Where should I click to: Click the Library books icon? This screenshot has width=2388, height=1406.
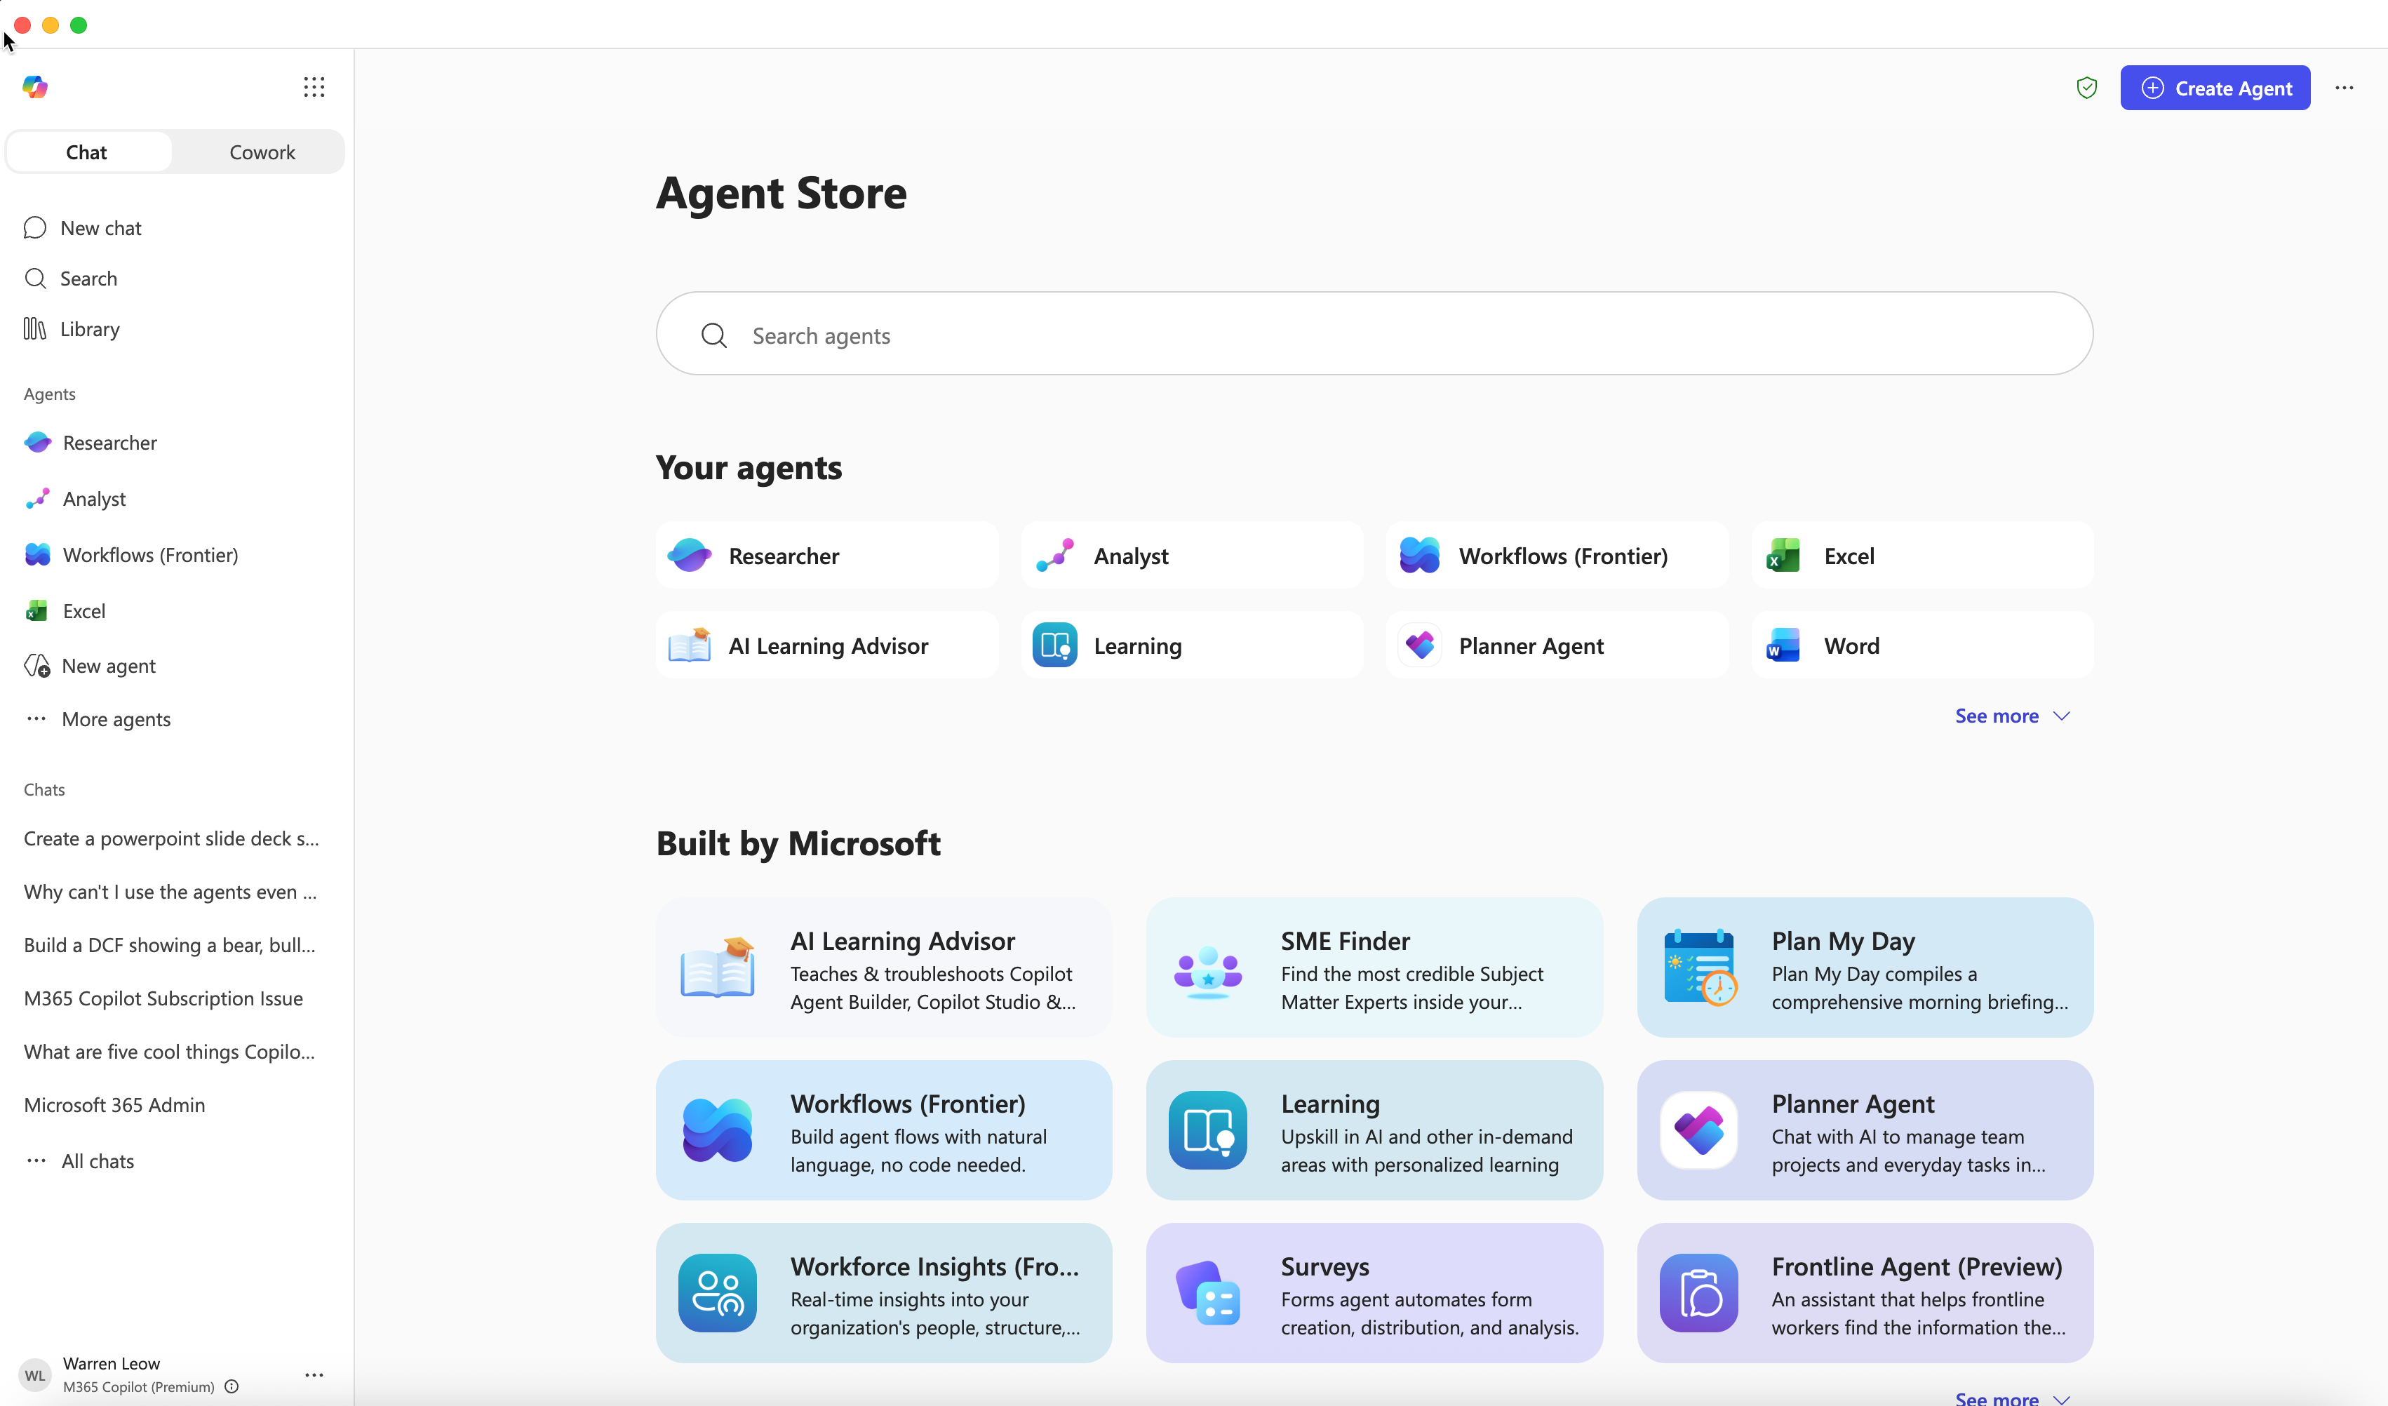35,329
